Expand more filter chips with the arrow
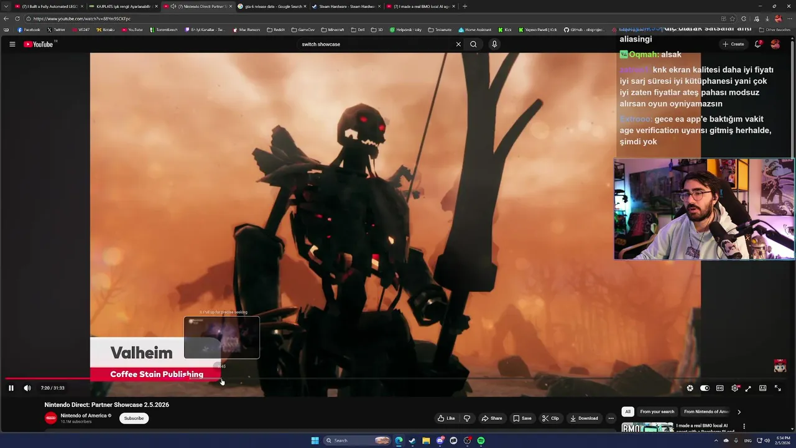This screenshot has width=796, height=448. pyautogui.click(x=739, y=411)
